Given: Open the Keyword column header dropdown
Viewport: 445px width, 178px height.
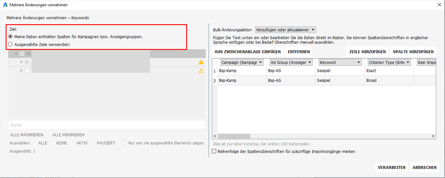Looking at the screenshot, I should click(358, 62).
